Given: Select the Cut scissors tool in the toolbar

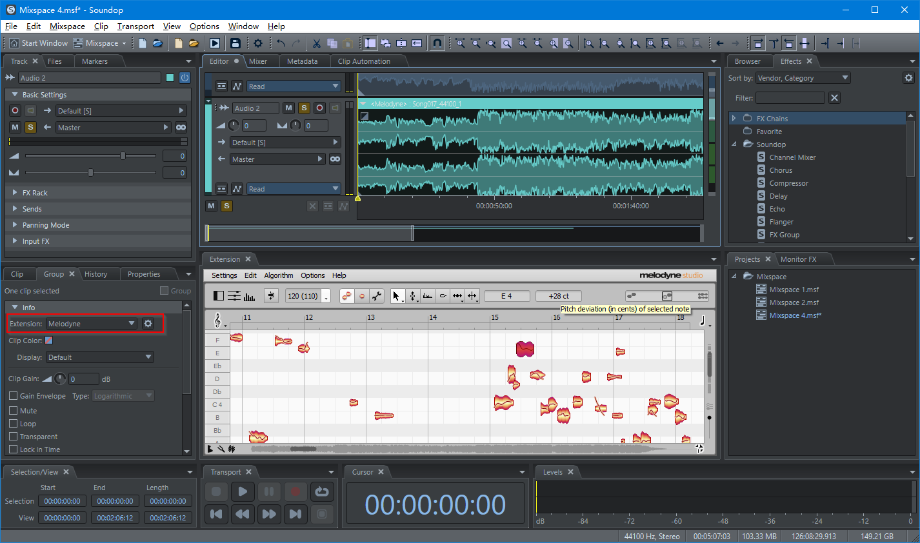Looking at the screenshot, I should (316, 43).
